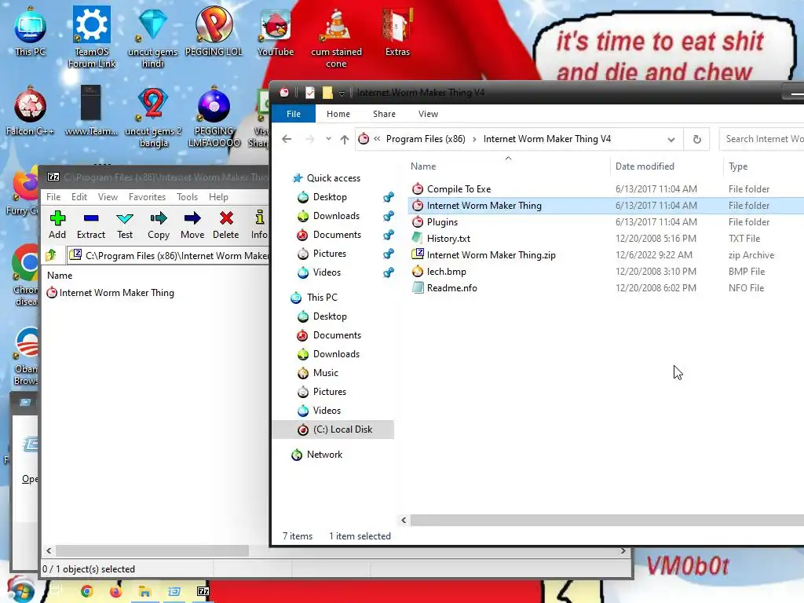Open the Extras desktop shortcut
This screenshot has width=804, height=603.
tap(397, 31)
